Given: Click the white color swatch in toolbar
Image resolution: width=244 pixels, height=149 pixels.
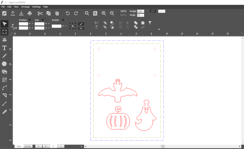Looking at the screenshot, I should click(162, 11).
